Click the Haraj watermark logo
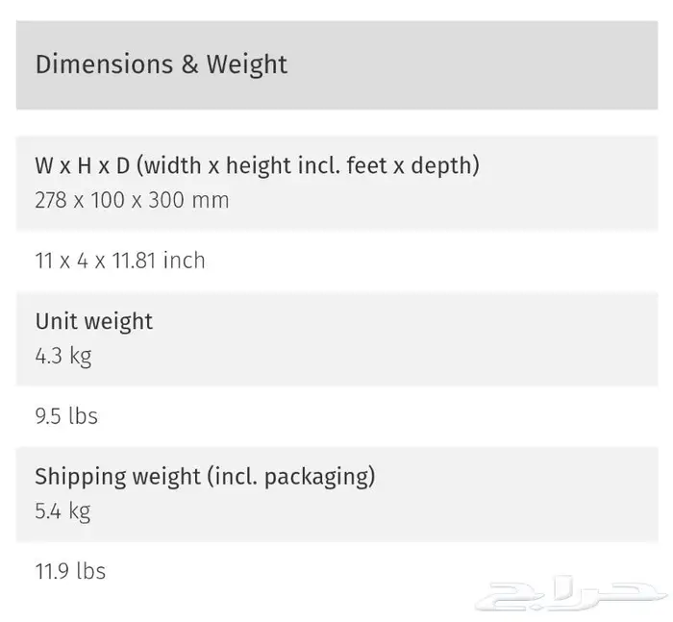 click(x=571, y=594)
